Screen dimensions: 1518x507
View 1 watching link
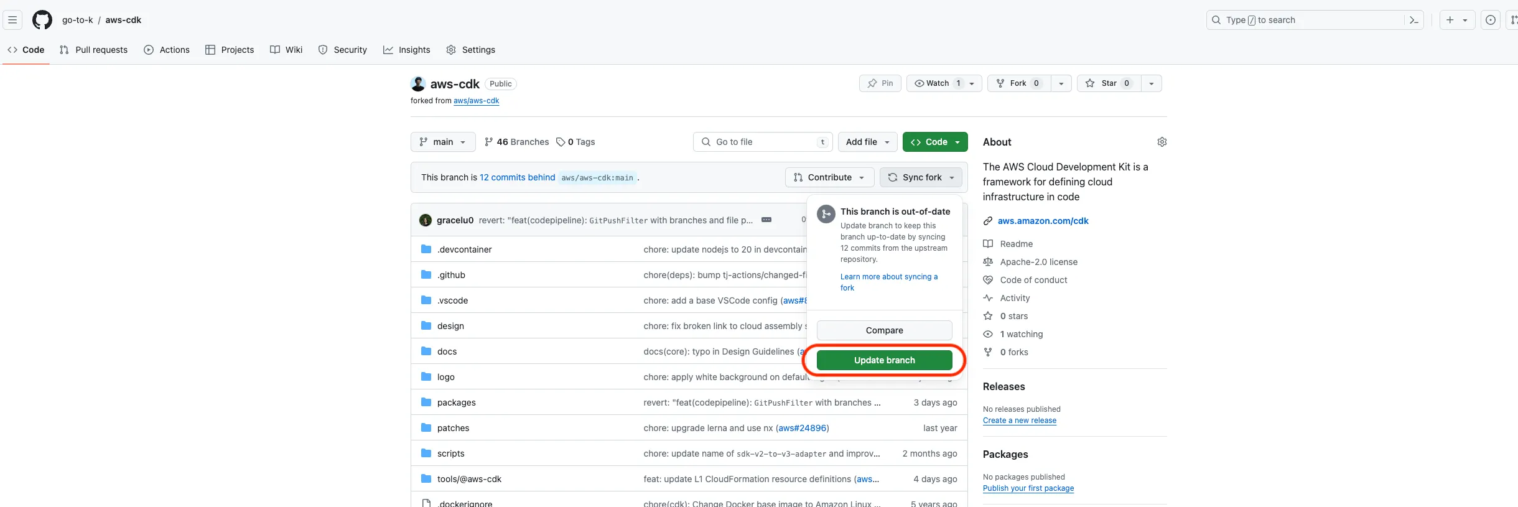(x=1013, y=334)
